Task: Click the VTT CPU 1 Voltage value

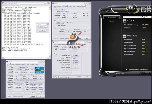Action: tap(144, 45)
